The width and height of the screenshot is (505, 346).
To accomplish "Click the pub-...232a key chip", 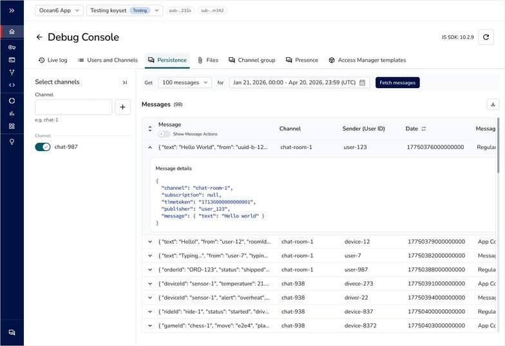I will 180,10.
